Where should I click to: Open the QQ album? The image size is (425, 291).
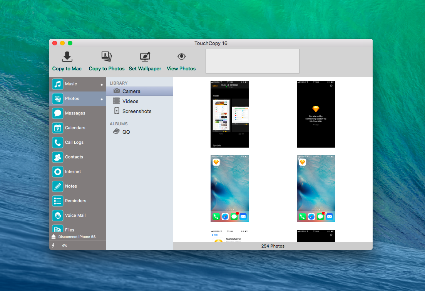(140, 132)
